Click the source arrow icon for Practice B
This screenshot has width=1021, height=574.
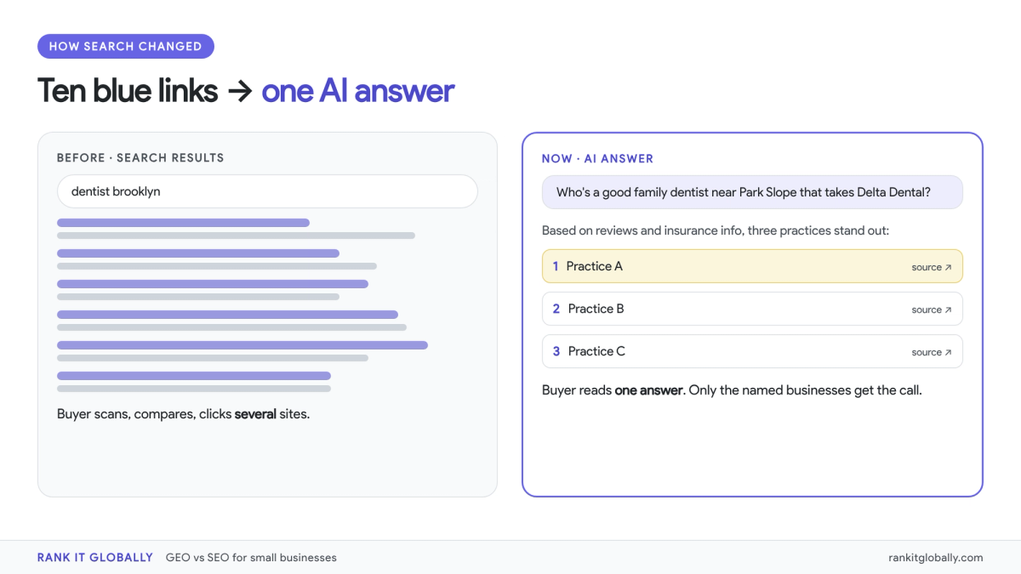click(x=948, y=310)
